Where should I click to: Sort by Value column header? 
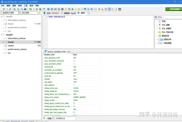coord(87,55)
